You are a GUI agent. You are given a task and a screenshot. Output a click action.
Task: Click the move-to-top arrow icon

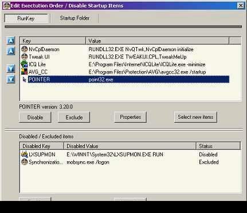coord(11,41)
